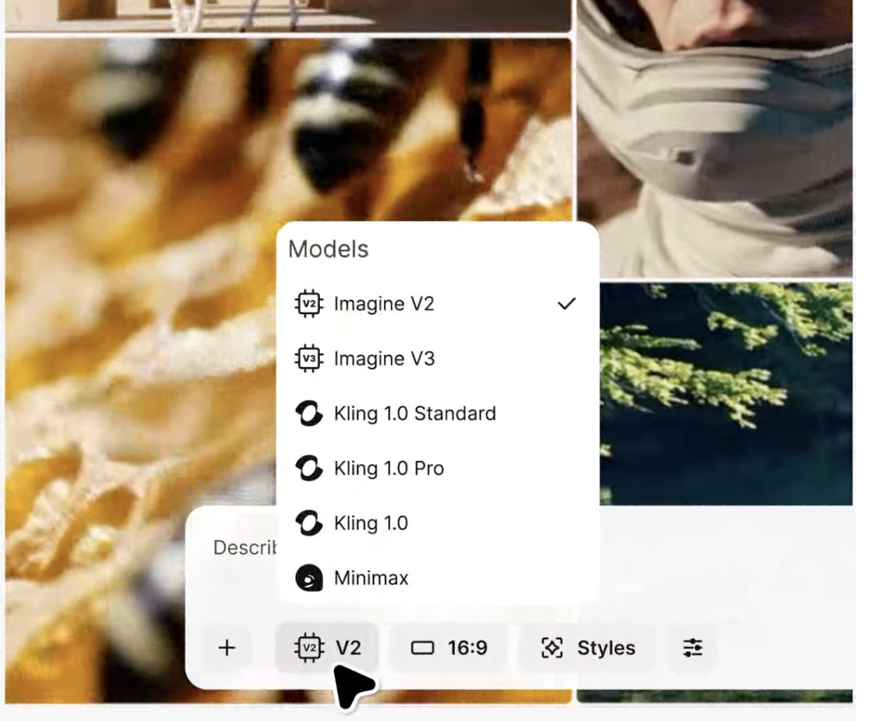
Task: Click the checkmark beside Imagine V2
Action: [x=566, y=303]
